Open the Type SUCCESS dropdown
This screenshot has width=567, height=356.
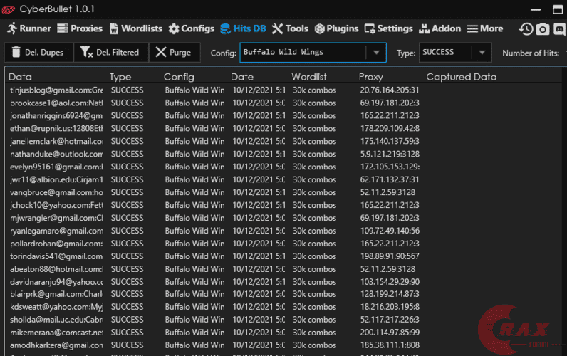click(x=454, y=53)
